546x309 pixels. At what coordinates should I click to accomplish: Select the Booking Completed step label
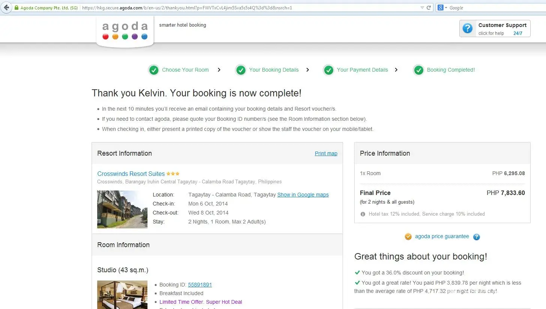pos(451,70)
